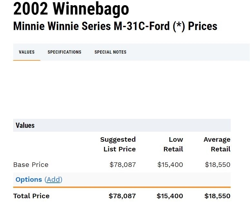This screenshot has height=205, width=250.
Task: Click the 2002 Winnebago page heading
Action: (71, 9)
